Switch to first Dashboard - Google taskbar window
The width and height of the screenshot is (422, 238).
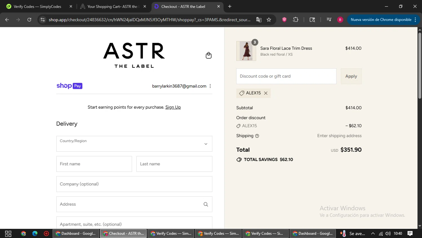point(76,234)
